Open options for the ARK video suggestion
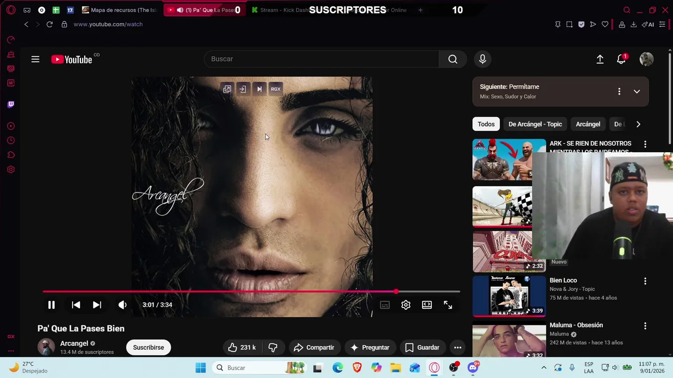Image resolution: width=673 pixels, height=378 pixels. coord(645,144)
